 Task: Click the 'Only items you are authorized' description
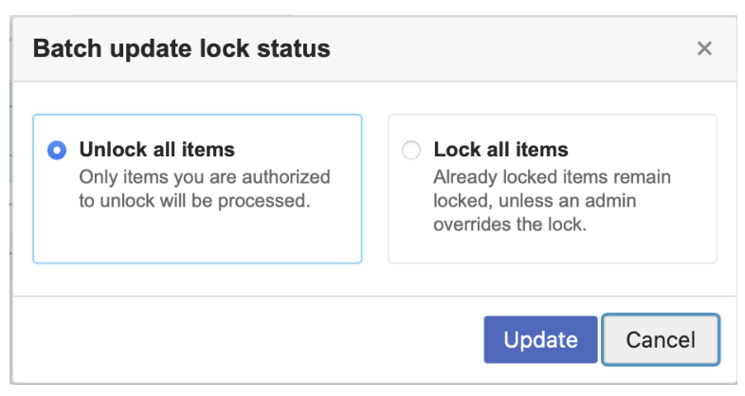coord(205,176)
